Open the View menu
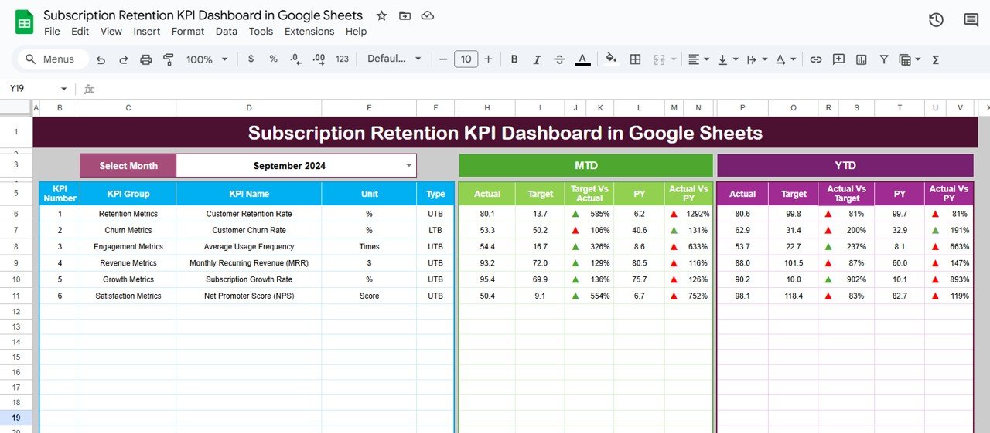The image size is (990, 433). [111, 32]
